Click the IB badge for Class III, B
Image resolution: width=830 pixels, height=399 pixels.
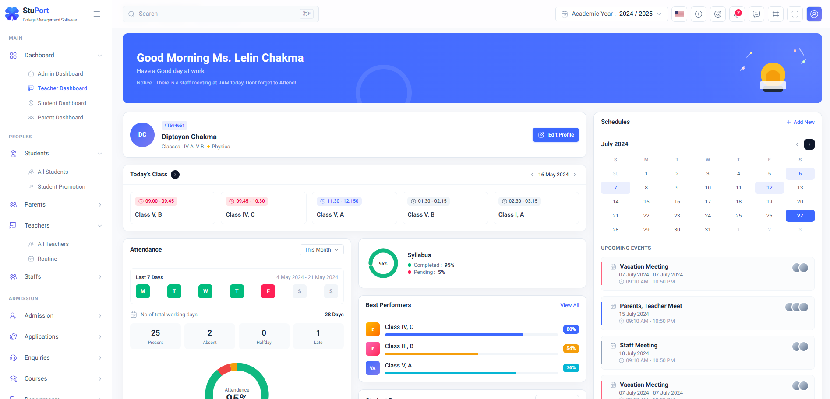(x=373, y=349)
